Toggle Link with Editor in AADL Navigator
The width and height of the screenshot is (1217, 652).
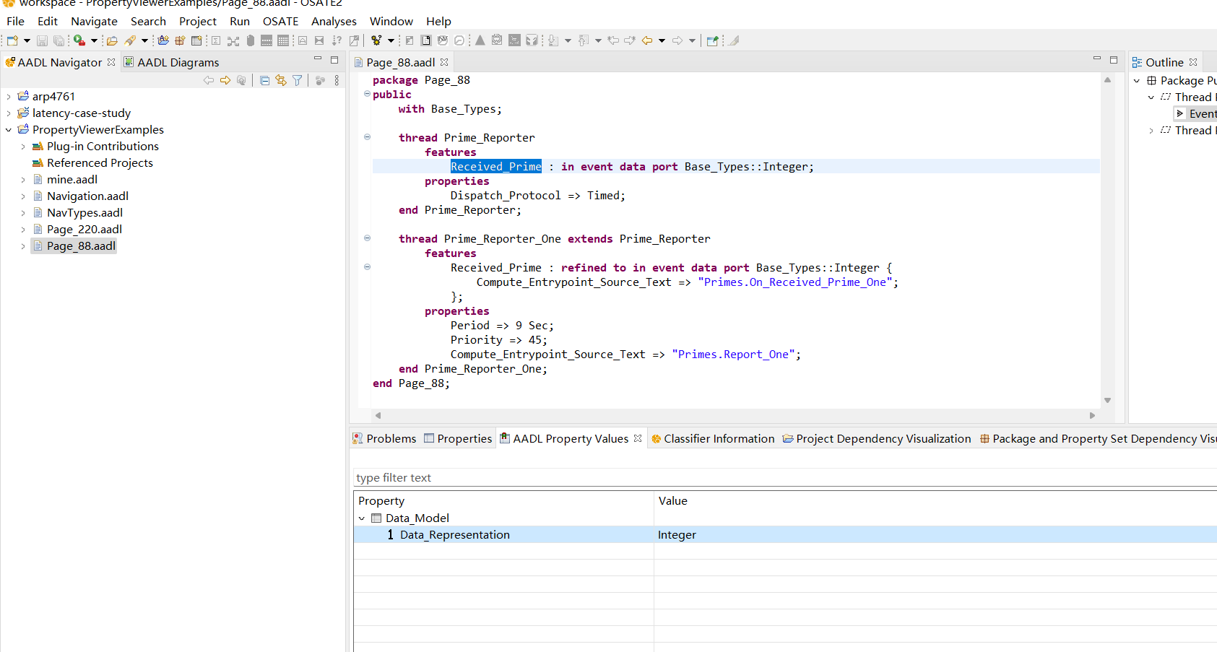281,80
